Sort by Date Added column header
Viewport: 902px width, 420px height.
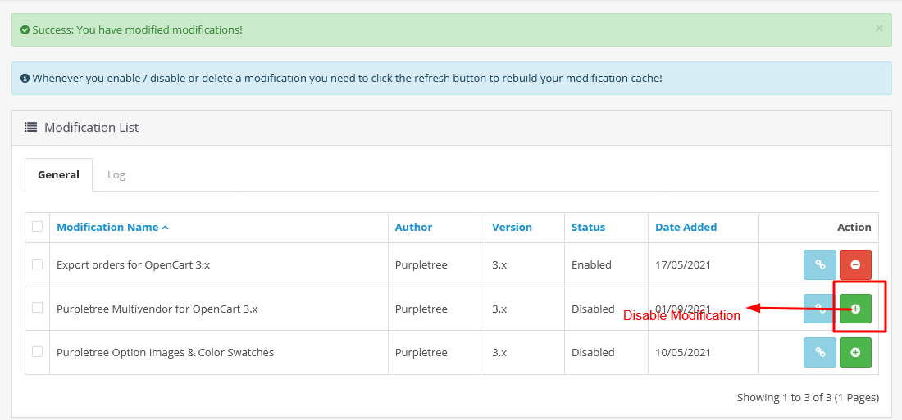(686, 227)
